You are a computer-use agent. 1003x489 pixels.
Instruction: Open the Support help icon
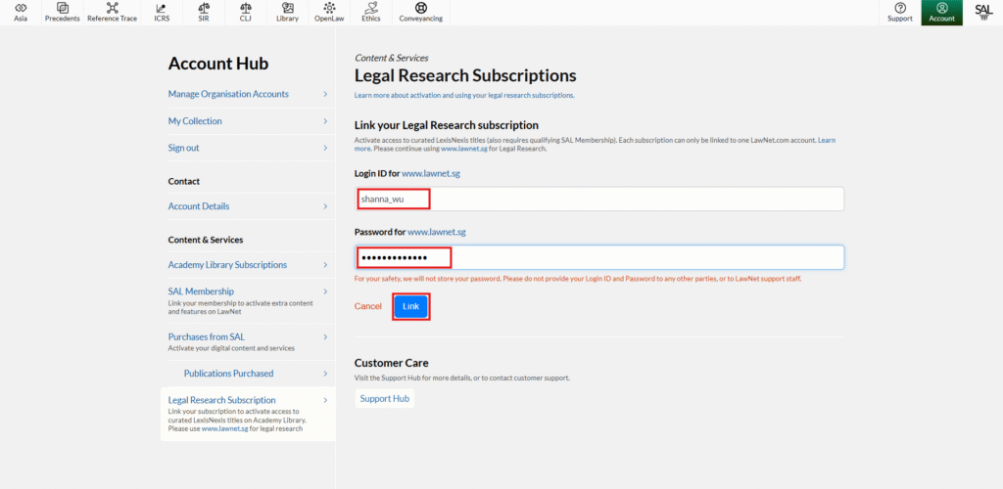tap(900, 8)
